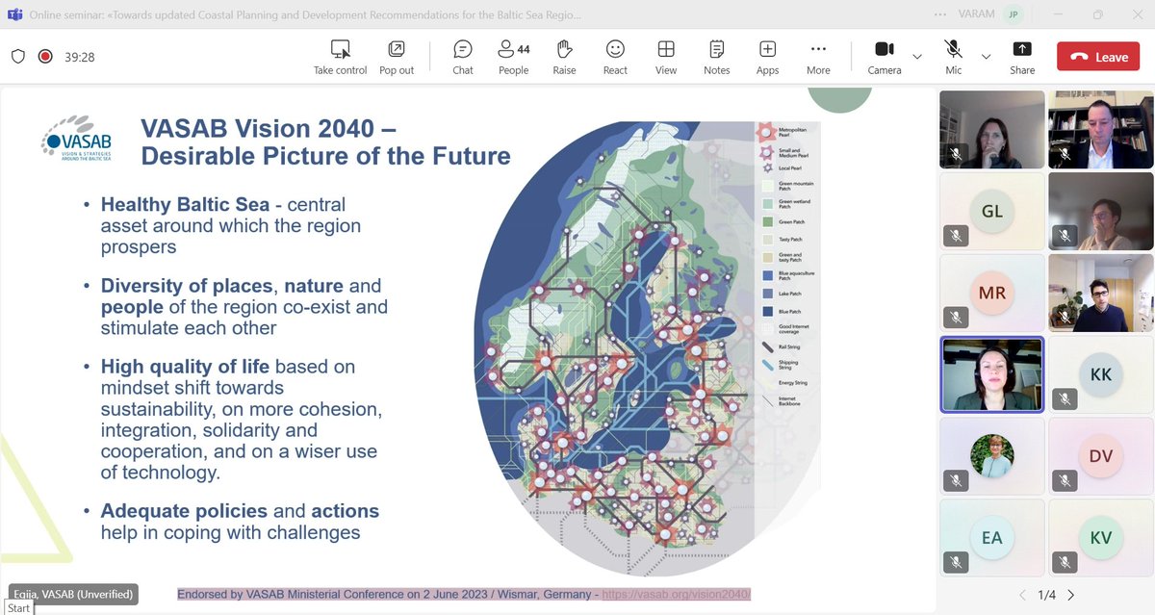Click the meeting timer 39:28

click(80, 57)
